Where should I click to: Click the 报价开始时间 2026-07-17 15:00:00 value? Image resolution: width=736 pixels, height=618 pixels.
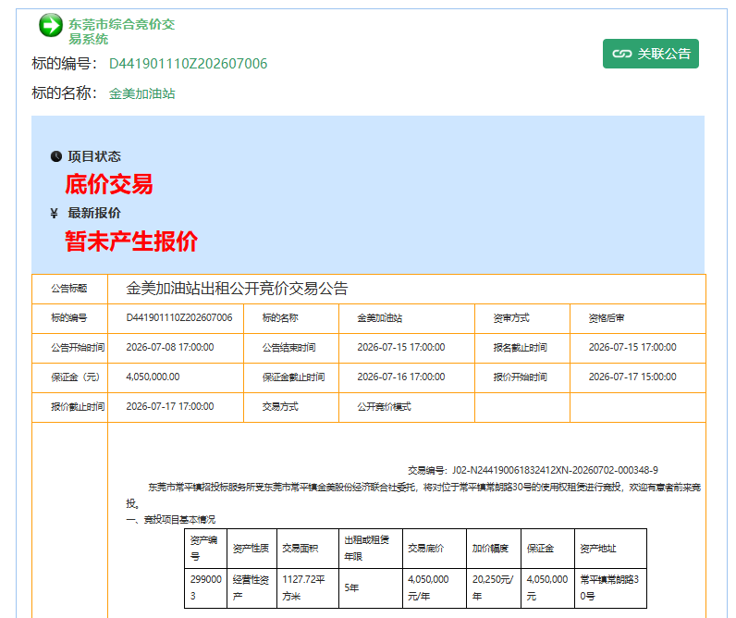[x=632, y=377]
